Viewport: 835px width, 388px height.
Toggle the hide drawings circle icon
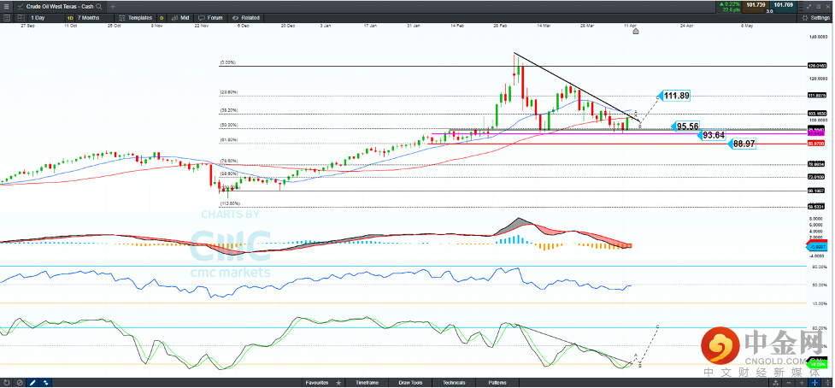(20, 382)
